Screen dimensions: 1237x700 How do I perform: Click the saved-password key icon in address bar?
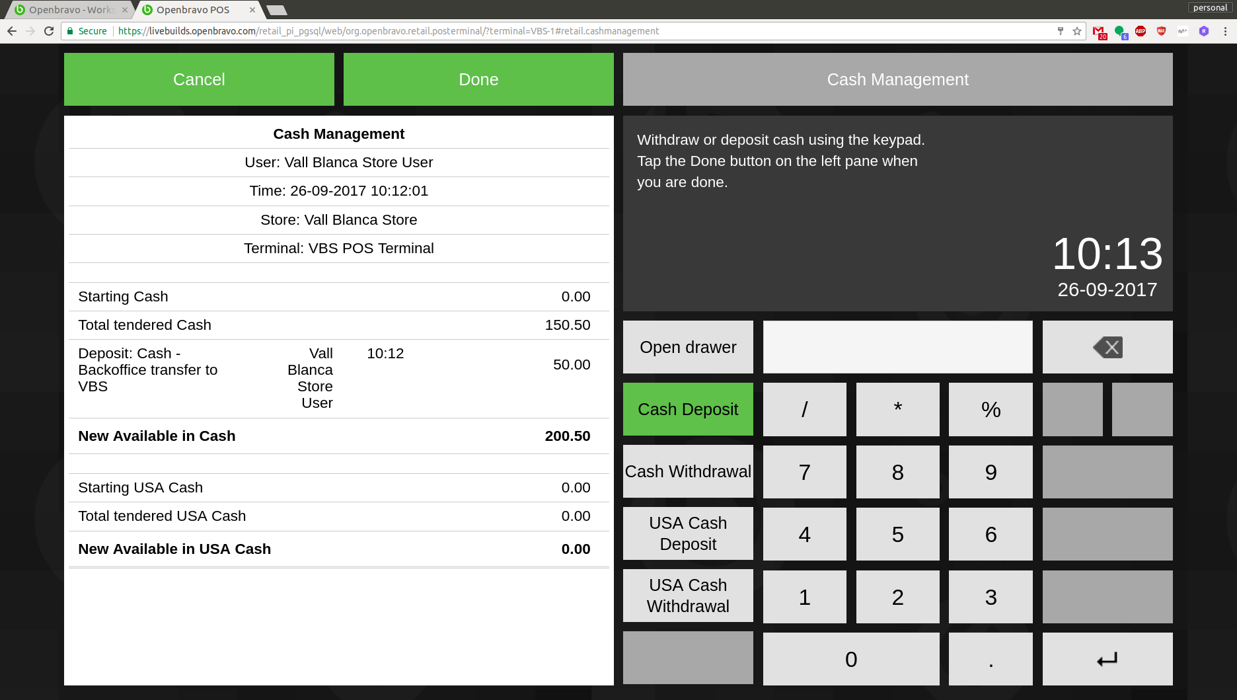tap(1061, 31)
